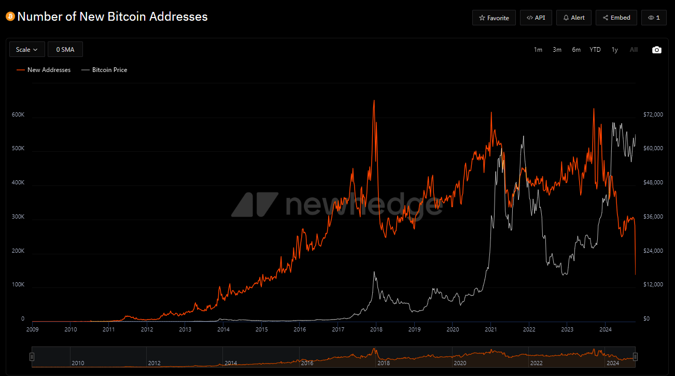The image size is (675, 376).
Task: Click the camera screenshot icon
Action: (657, 50)
